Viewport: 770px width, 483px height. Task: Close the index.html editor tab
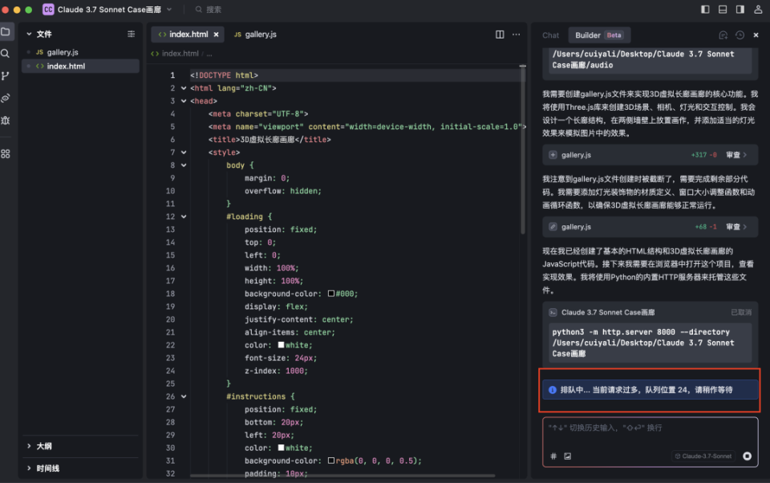pos(216,34)
